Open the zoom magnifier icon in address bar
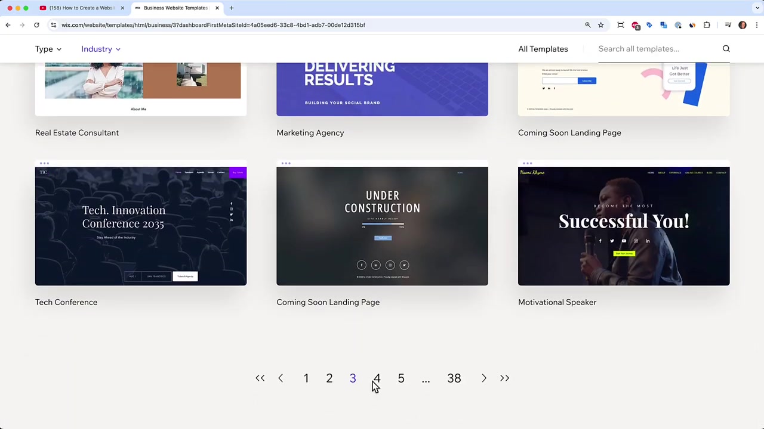The height and width of the screenshot is (429, 764). coord(588,25)
